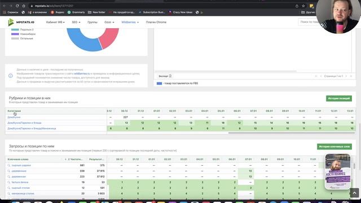Open the Дом/Кухня/Тарелки и блюда category link
The height and width of the screenshot is (203, 361).
tap(24, 123)
